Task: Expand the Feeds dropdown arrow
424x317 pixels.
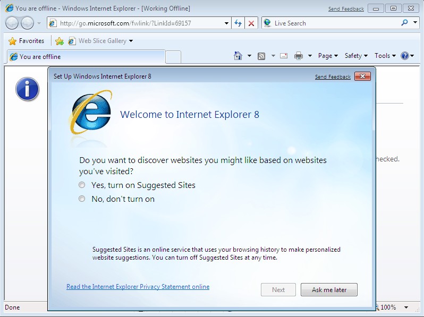Action: pyautogui.click(x=273, y=56)
